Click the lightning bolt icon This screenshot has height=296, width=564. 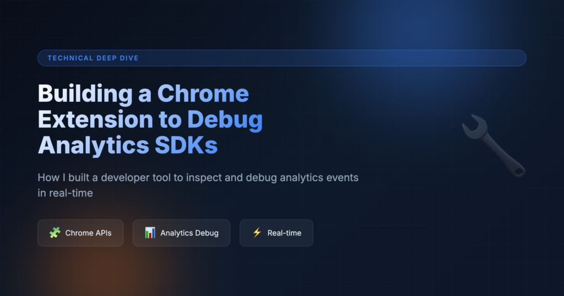tap(257, 233)
